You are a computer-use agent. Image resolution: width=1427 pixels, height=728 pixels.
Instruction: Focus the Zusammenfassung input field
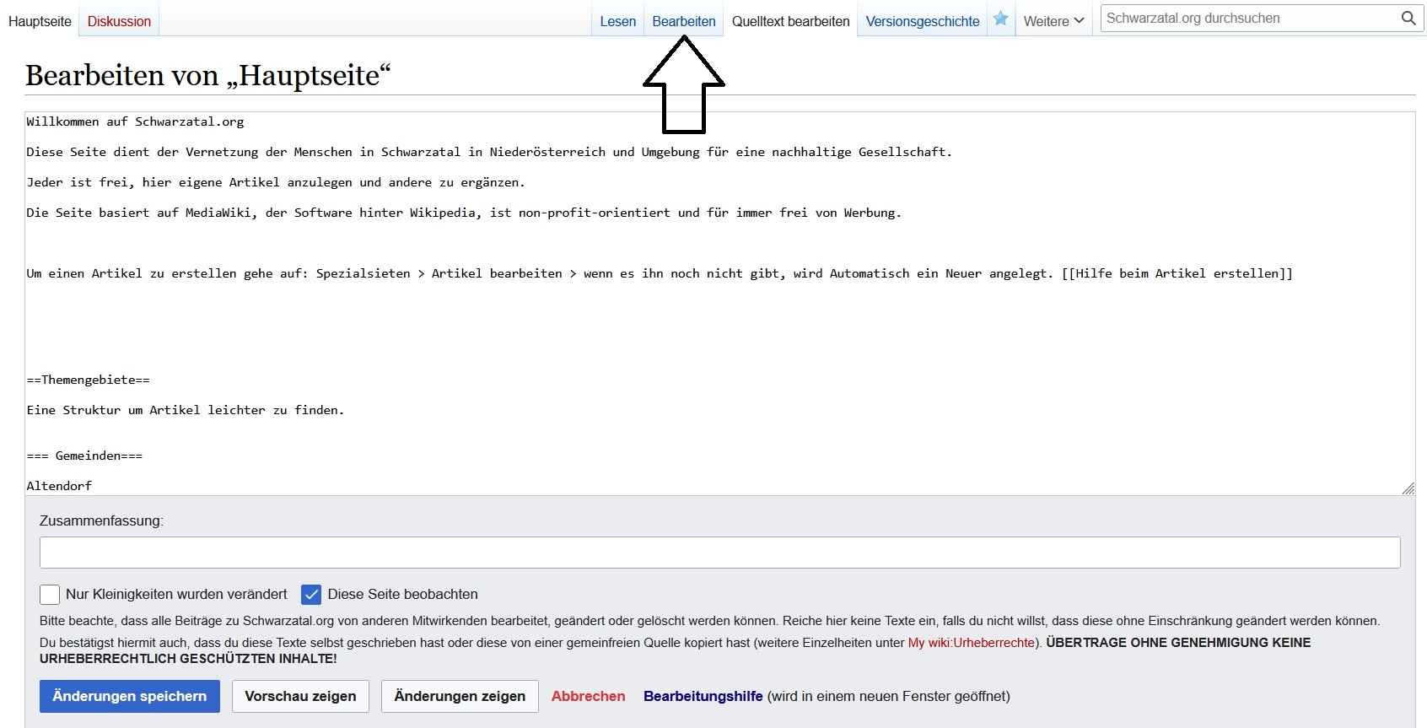[x=719, y=553]
